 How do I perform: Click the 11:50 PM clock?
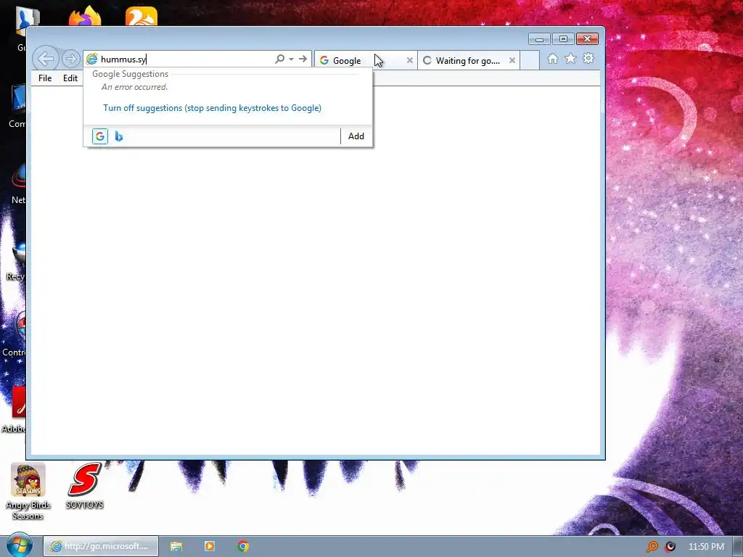pos(706,547)
